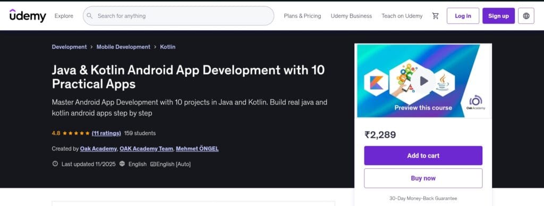Open the shopping cart icon

[x=436, y=16]
